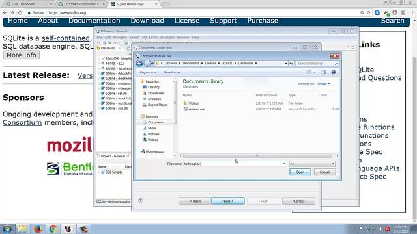Select the Videos folder in file list

[194, 103]
